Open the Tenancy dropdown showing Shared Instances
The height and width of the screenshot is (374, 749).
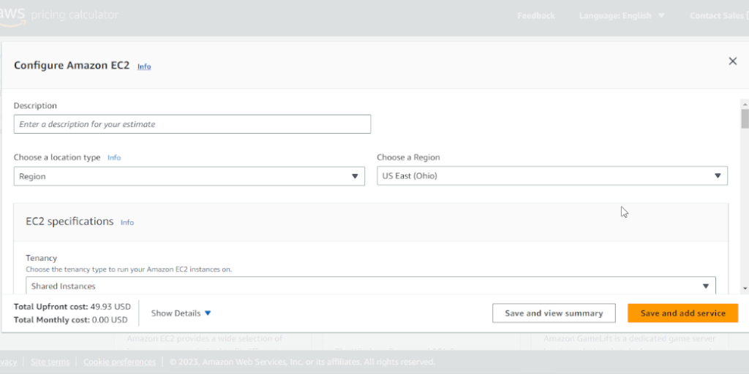(x=371, y=286)
